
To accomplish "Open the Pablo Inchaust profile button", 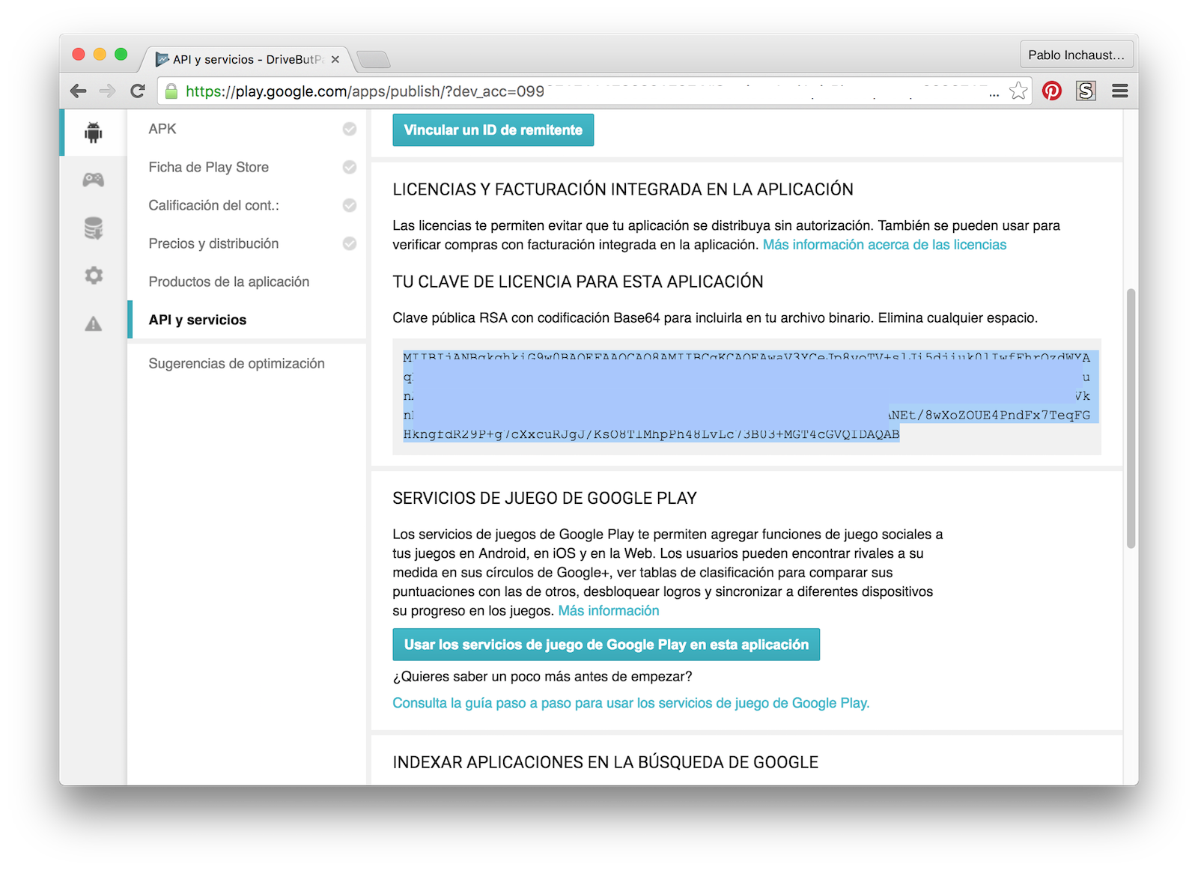I will point(1076,55).
